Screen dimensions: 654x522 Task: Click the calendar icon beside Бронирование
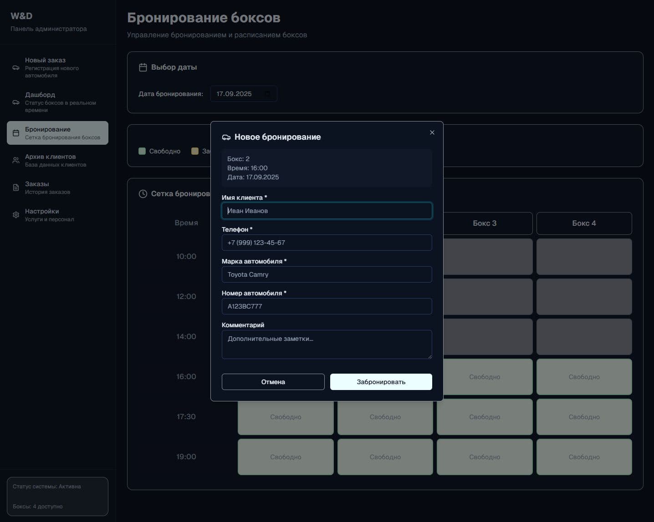point(16,133)
